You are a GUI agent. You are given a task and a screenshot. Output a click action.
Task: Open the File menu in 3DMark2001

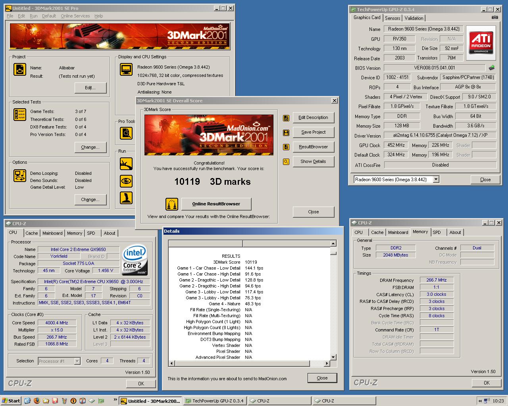coord(10,16)
